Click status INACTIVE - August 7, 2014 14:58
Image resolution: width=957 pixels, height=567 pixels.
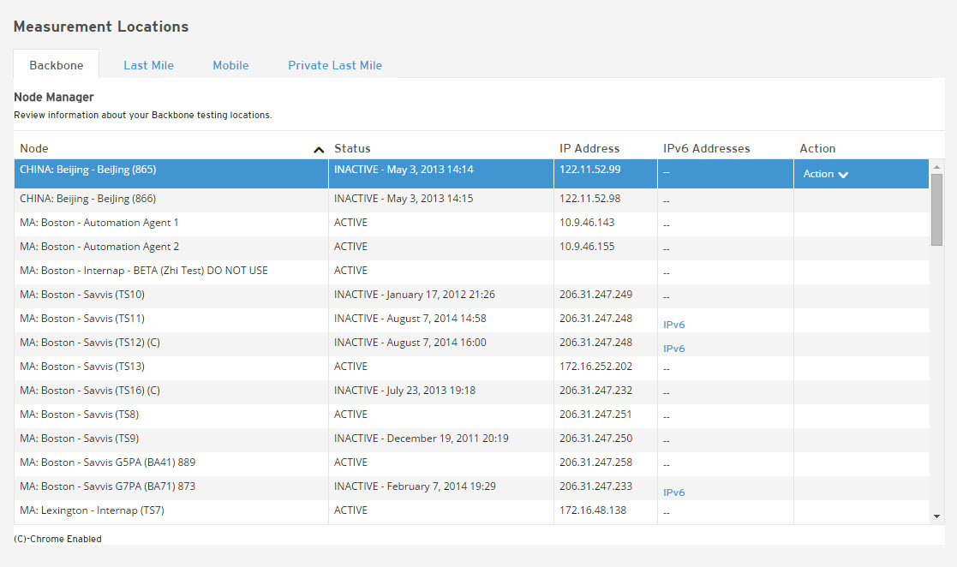[x=410, y=319]
